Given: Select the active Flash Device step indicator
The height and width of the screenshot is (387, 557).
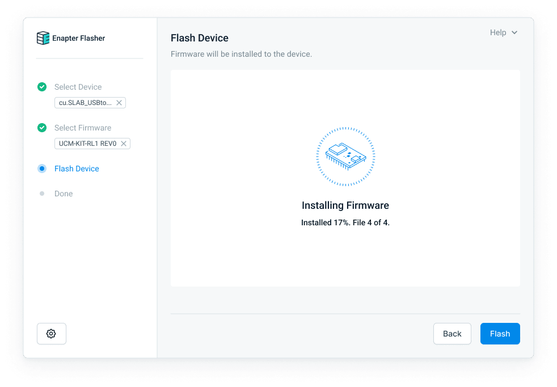Looking at the screenshot, I should (x=42, y=169).
